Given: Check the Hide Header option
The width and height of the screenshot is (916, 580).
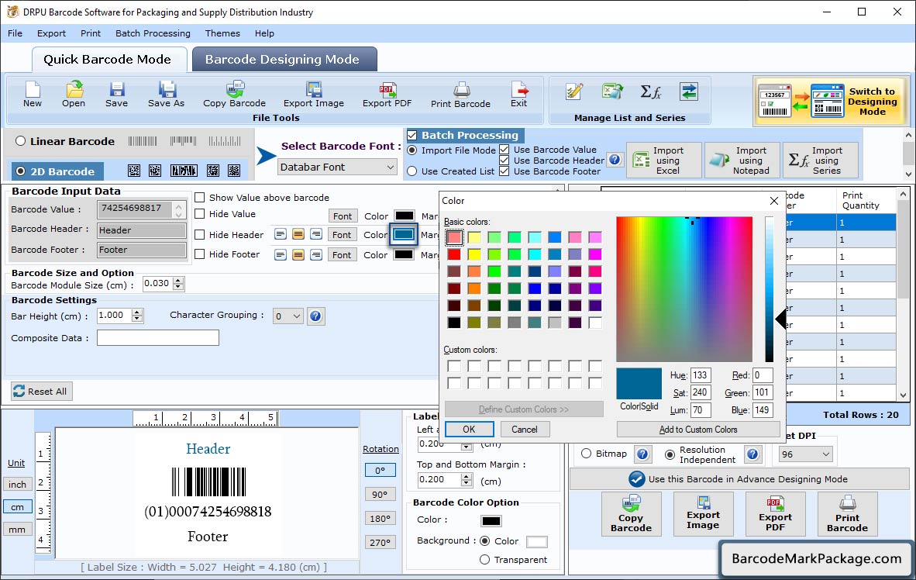Looking at the screenshot, I should tap(200, 234).
